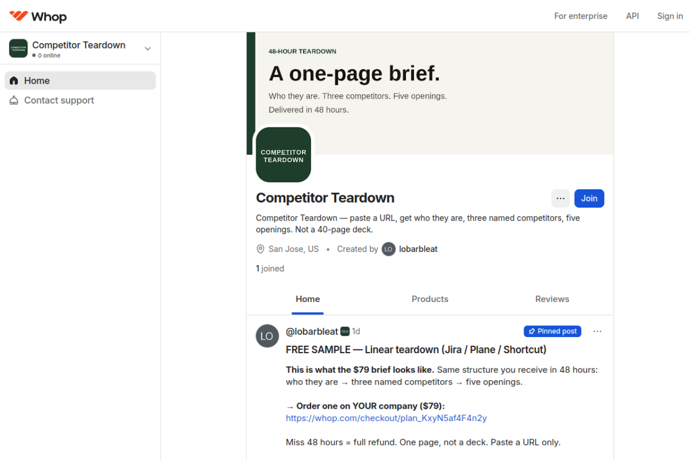Open the pinned post three-dot options menu
The image size is (690, 460).
tap(597, 331)
